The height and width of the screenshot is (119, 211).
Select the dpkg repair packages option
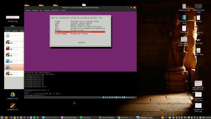(80, 25)
